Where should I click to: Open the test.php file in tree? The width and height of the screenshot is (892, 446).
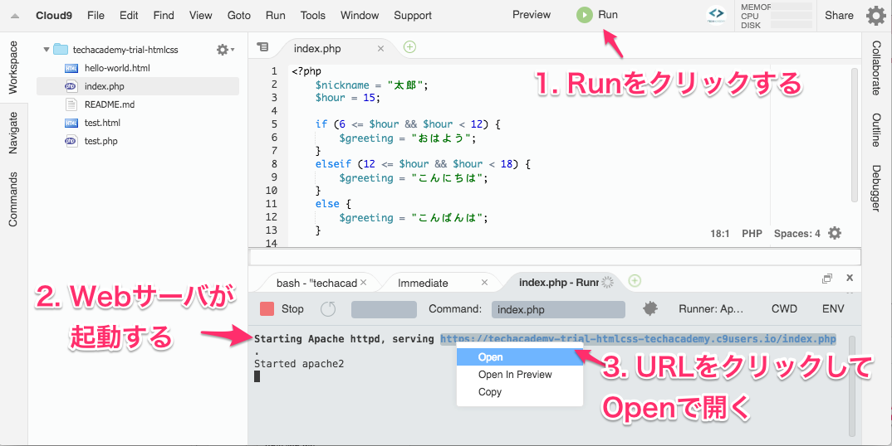(100, 141)
